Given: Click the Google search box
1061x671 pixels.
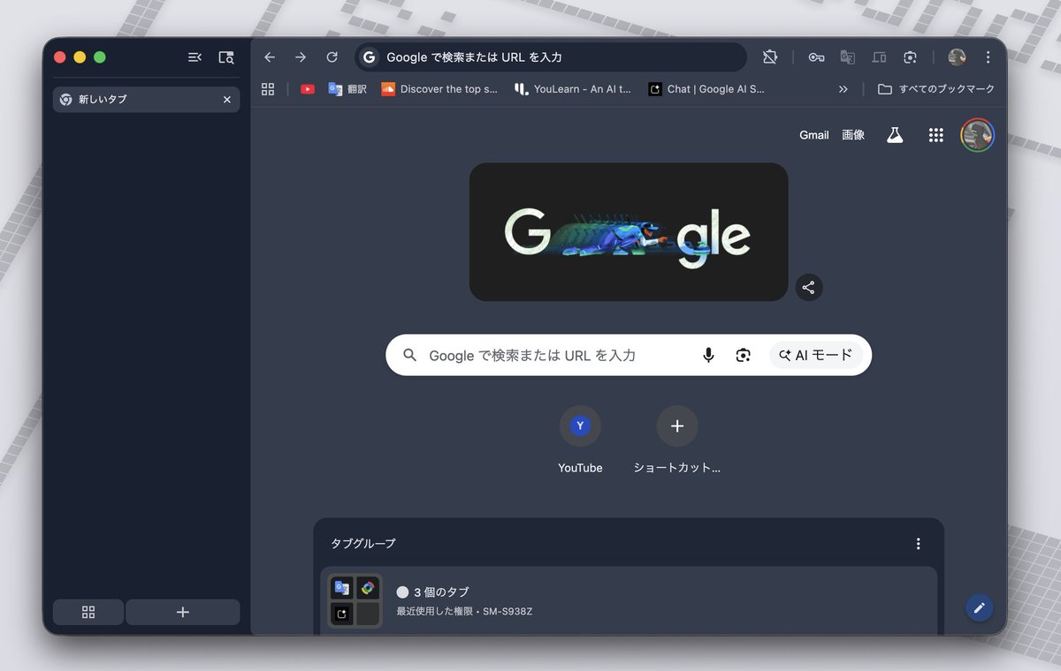Looking at the screenshot, I should pyautogui.click(x=629, y=355).
